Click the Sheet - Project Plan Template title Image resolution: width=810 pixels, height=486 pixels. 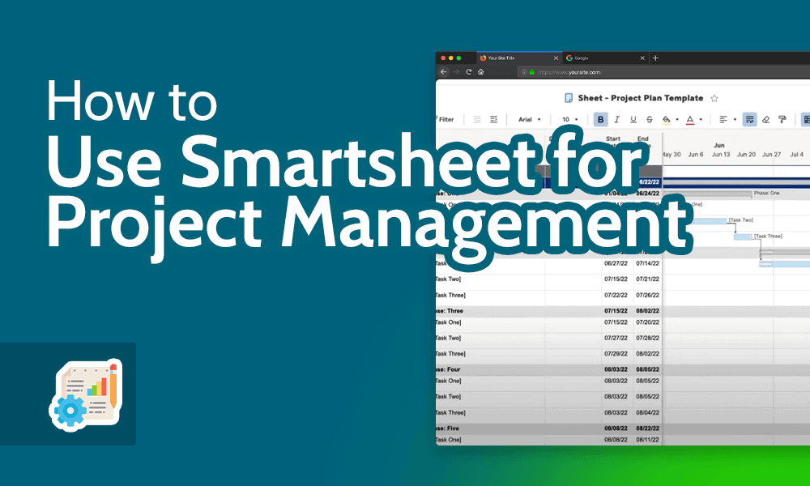click(641, 98)
